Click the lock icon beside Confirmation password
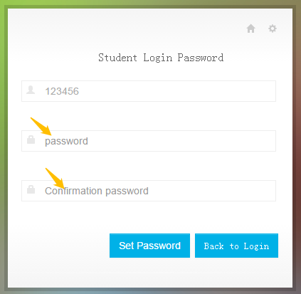 coord(31,189)
